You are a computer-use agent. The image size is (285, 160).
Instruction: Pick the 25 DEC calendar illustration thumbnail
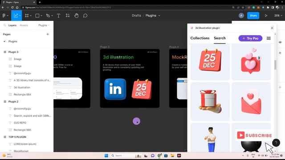point(210,62)
